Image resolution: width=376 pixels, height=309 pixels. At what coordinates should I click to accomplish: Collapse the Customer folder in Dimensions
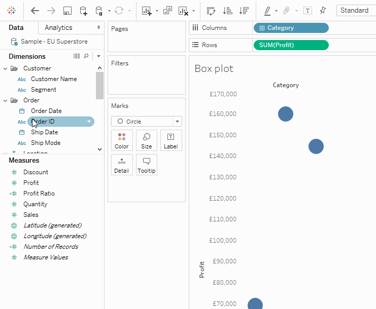(x=6, y=68)
